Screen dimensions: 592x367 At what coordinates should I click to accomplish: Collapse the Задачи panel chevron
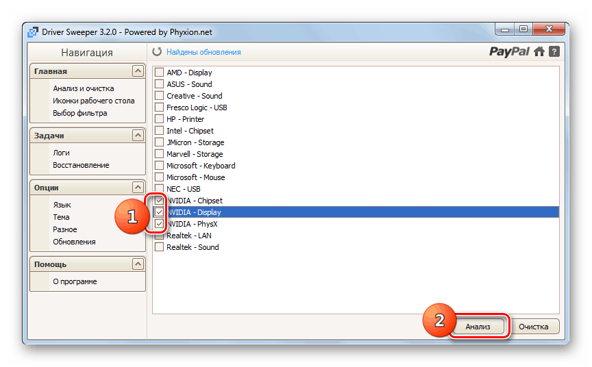(x=138, y=135)
